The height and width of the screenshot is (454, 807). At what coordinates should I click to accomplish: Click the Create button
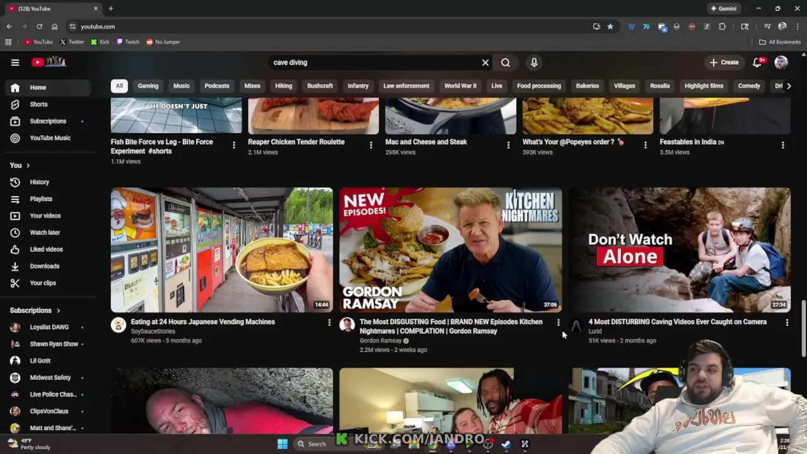724,62
